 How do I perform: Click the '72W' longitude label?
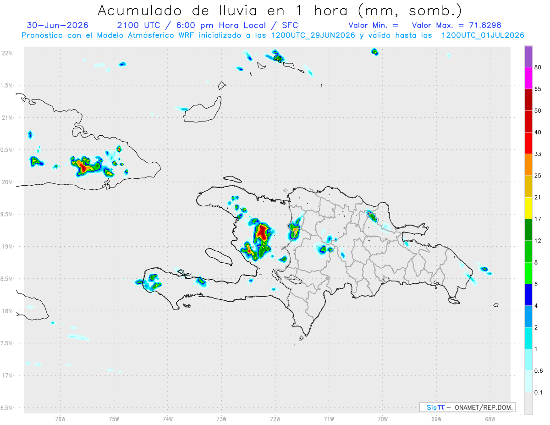[275, 419]
